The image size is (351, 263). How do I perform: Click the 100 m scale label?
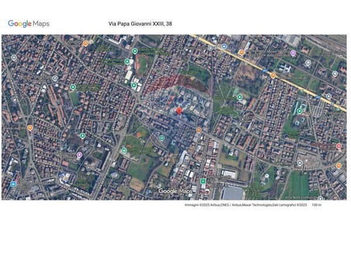click(316, 205)
